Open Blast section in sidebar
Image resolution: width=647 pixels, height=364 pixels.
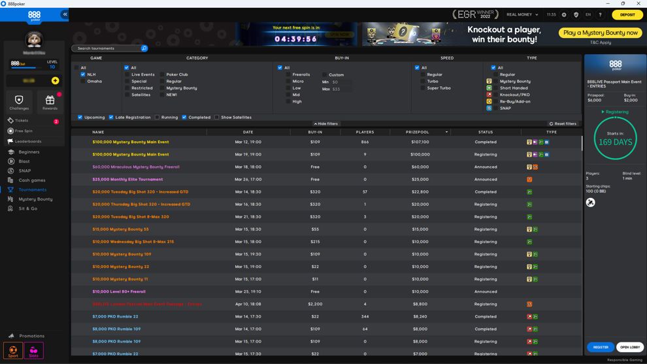pyautogui.click(x=24, y=161)
